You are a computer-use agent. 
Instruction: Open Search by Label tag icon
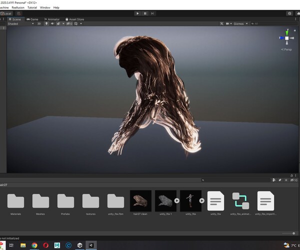coord(280,180)
